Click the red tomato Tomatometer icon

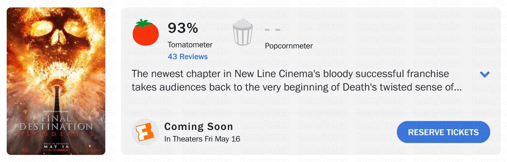click(x=146, y=33)
